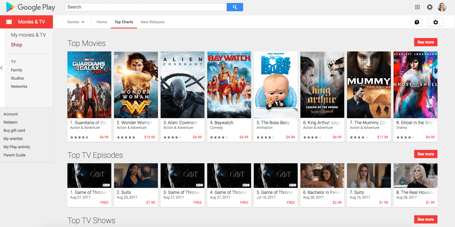Open the first Game of Thrones episode thumbnail
This screenshot has width=455, height=227.
[89, 176]
